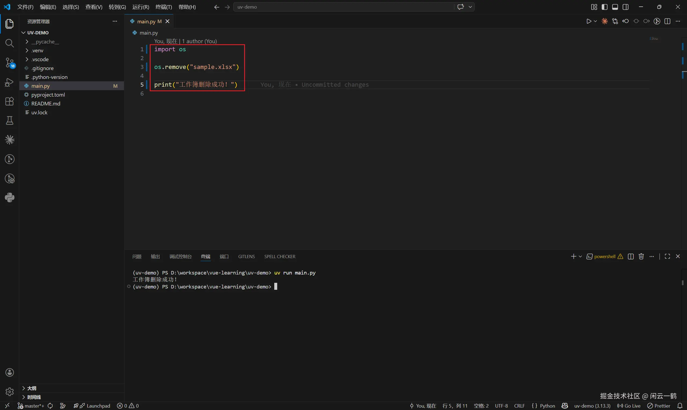Expand the .venv folder

[x=37, y=50]
